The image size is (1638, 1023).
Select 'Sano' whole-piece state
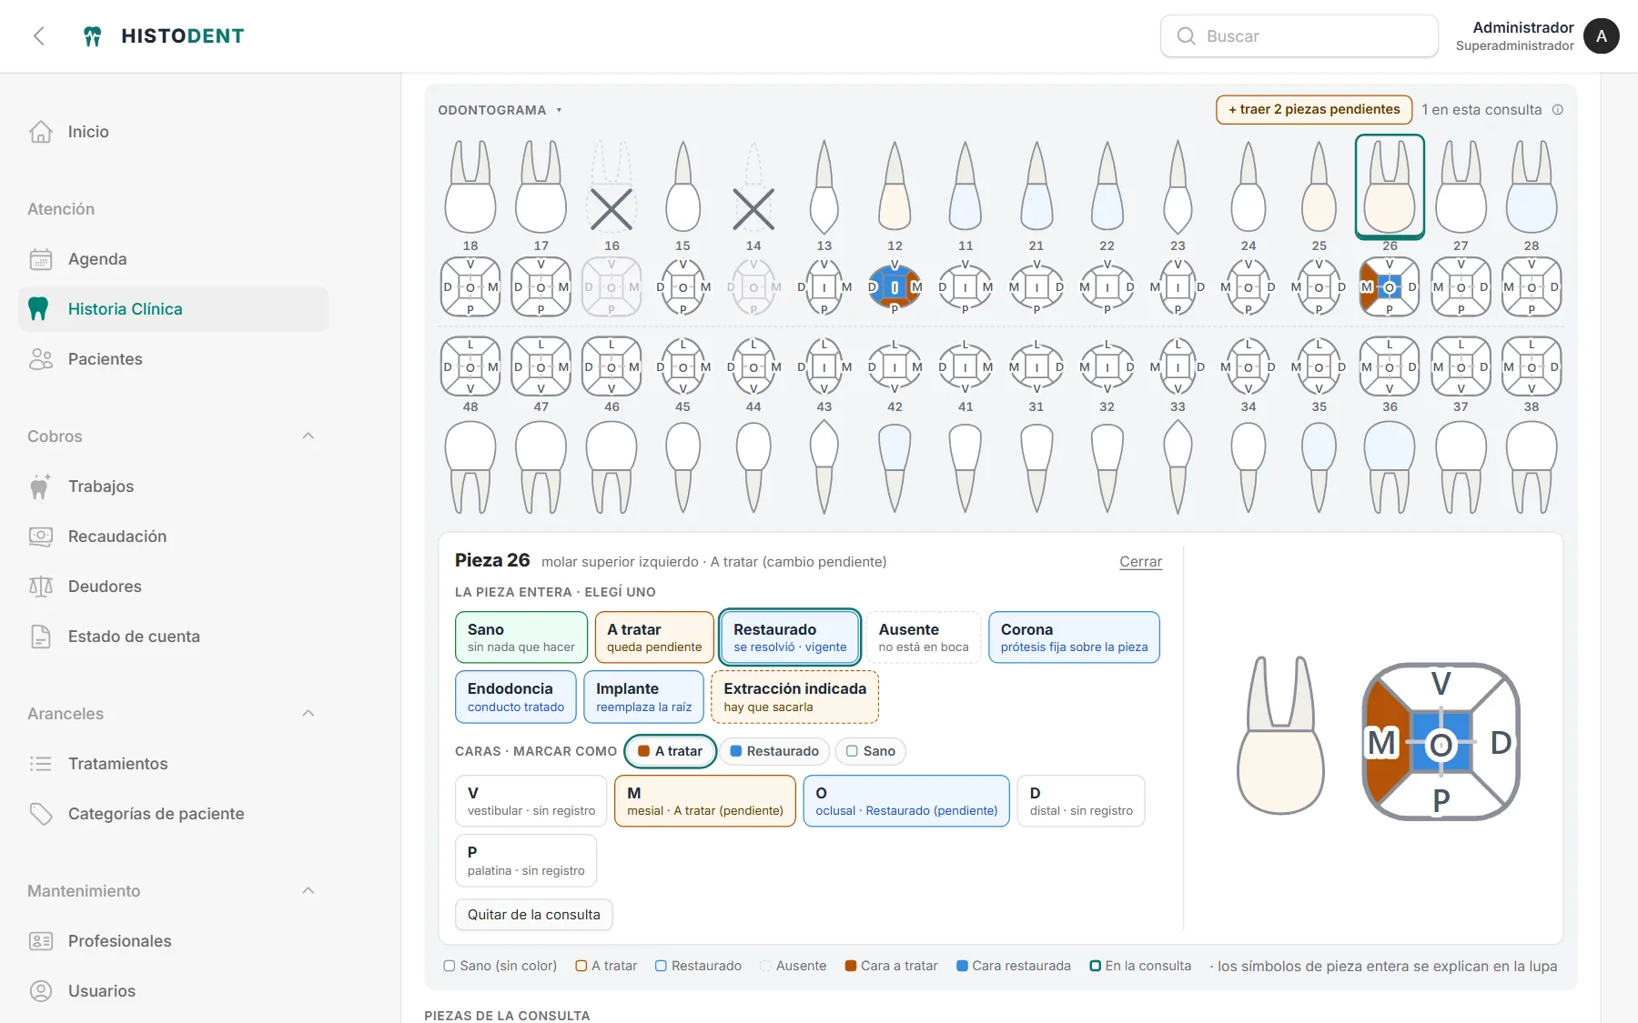click(x=521, y=637)
